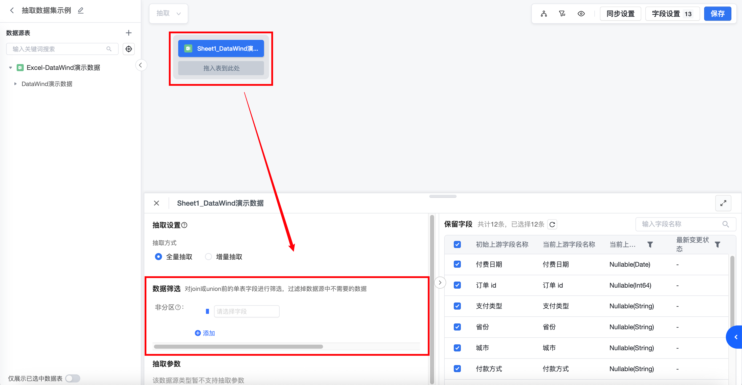Refresh retained fields with the reload icon

pyautogui.click(x=552, y=224)
